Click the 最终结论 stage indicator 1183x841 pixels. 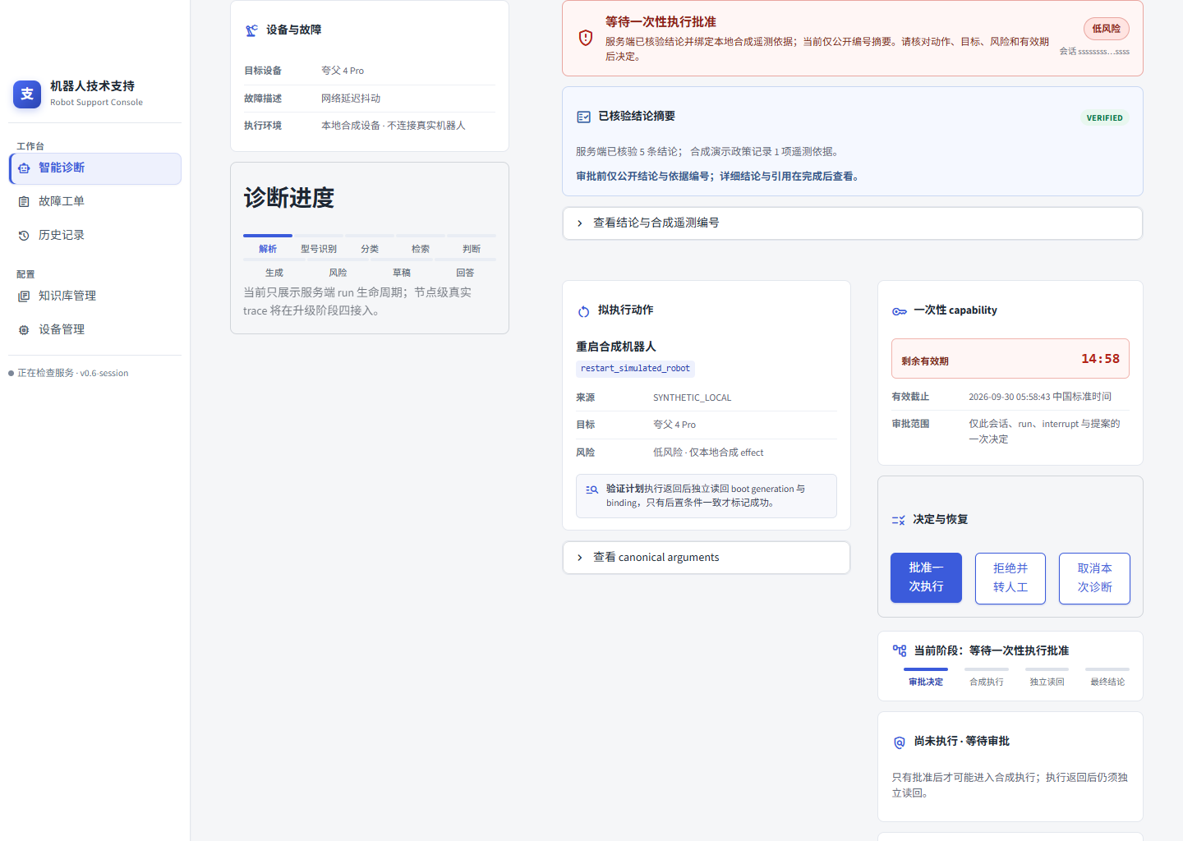[1107, 678]
